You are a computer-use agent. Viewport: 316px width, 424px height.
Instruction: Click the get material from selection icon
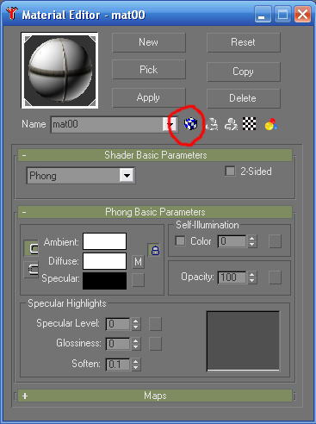click(x=212, y=124)
